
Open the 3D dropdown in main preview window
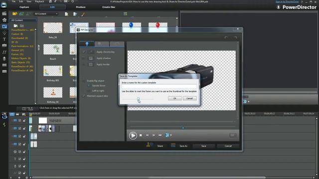(248, 101)
